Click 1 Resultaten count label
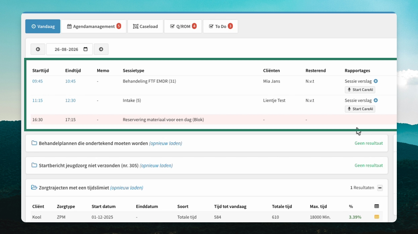Screen dimensions: 418x234 [362, 188]
